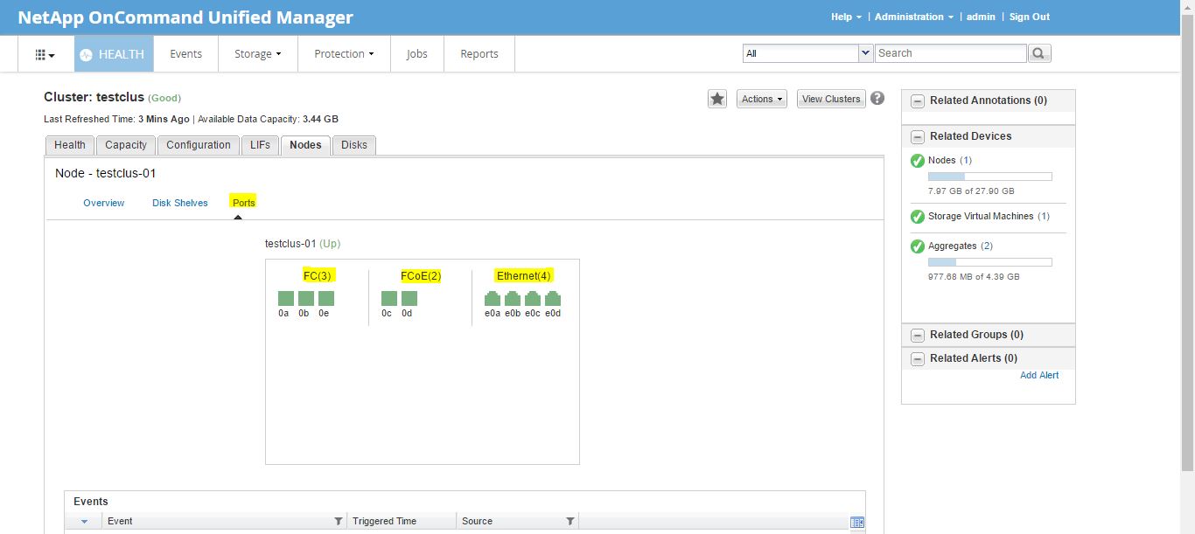The width and height of the screenshot is (1195, 534).
Task: Click the search magnifier icon
Action: click(x=1038, y=52)
